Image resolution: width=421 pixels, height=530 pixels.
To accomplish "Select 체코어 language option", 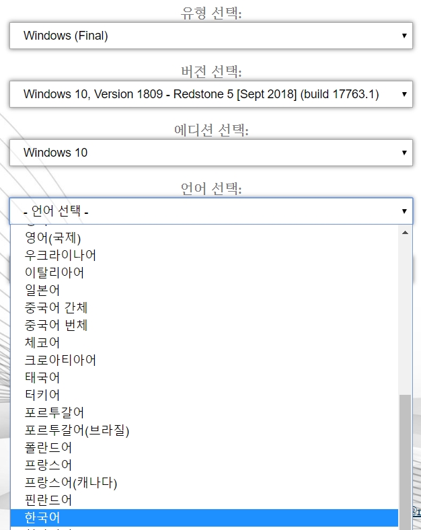I will (204, 343).
